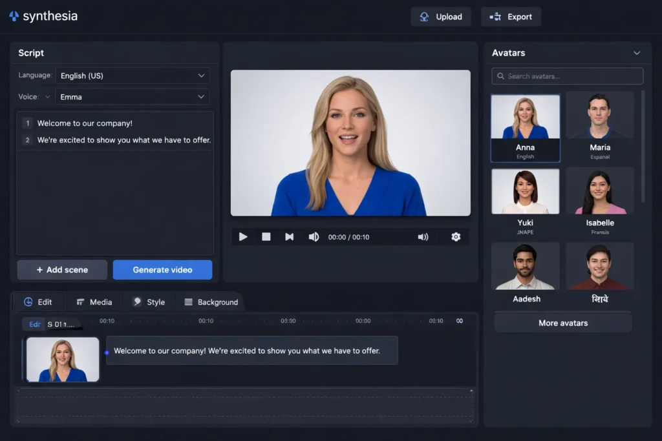This screenshot has width=662, height=441.
Task: Click the magnifier icon in the avatar search bar
Action: pyautogui.click(x=500, y=76)
